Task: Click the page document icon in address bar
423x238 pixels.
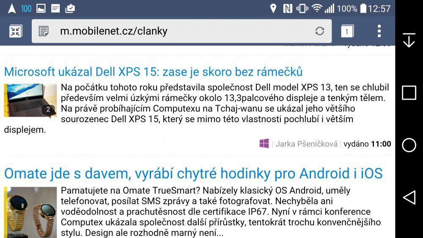Action: point(44,31)
